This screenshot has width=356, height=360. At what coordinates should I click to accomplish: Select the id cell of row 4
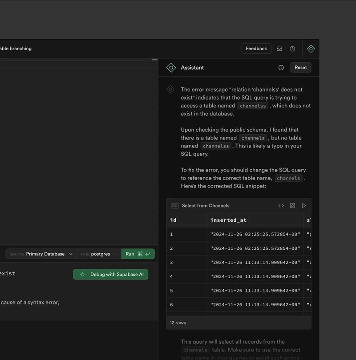pyautogui.click(x=186, y=276)
